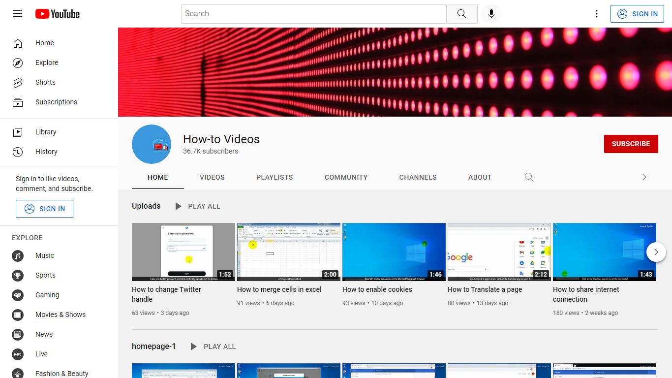Open Shorts in sidebar
The height and width of the screenshot is (378, 672).
tap(59, 82)
